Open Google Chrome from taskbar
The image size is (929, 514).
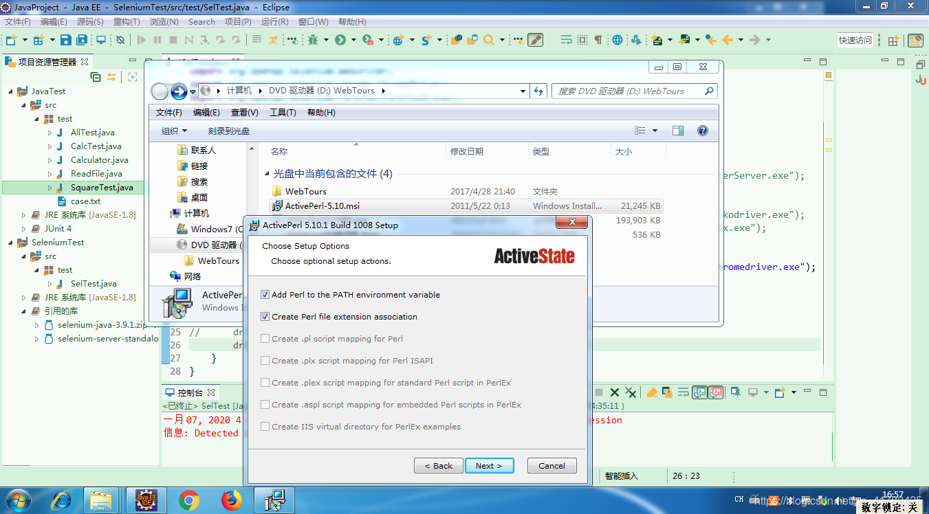[189, 500]
